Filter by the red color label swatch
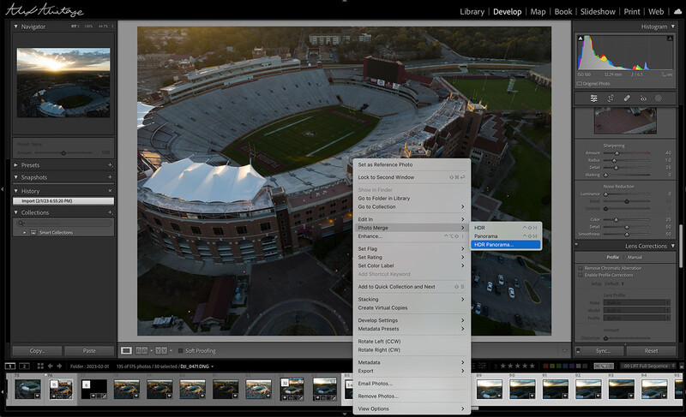Image resolution: width=686 pixels, height=417 pixels. pos(545,366)
